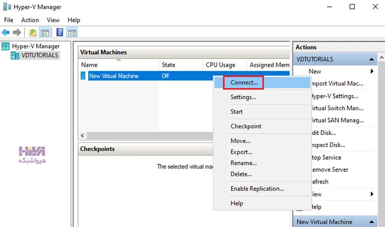This screenshot has width=385, height=227.
Task: Minimize the Hyper-V Manager window
Action: coord(330,7)
